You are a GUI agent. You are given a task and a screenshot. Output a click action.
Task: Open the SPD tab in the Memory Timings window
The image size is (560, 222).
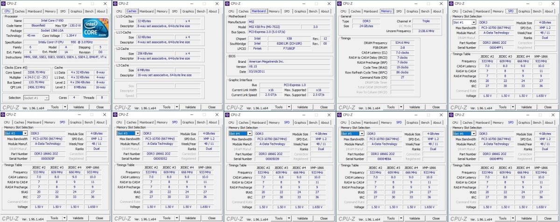point(399,11)
